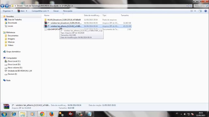The width and height of the screenshot is (209, 117).
Task: Open Windows Explorer taskbar button
Action: click(x=23, y=114)
